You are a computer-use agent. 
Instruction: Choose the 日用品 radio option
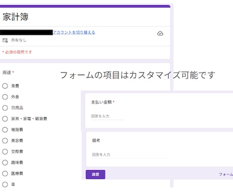[5, 108]
